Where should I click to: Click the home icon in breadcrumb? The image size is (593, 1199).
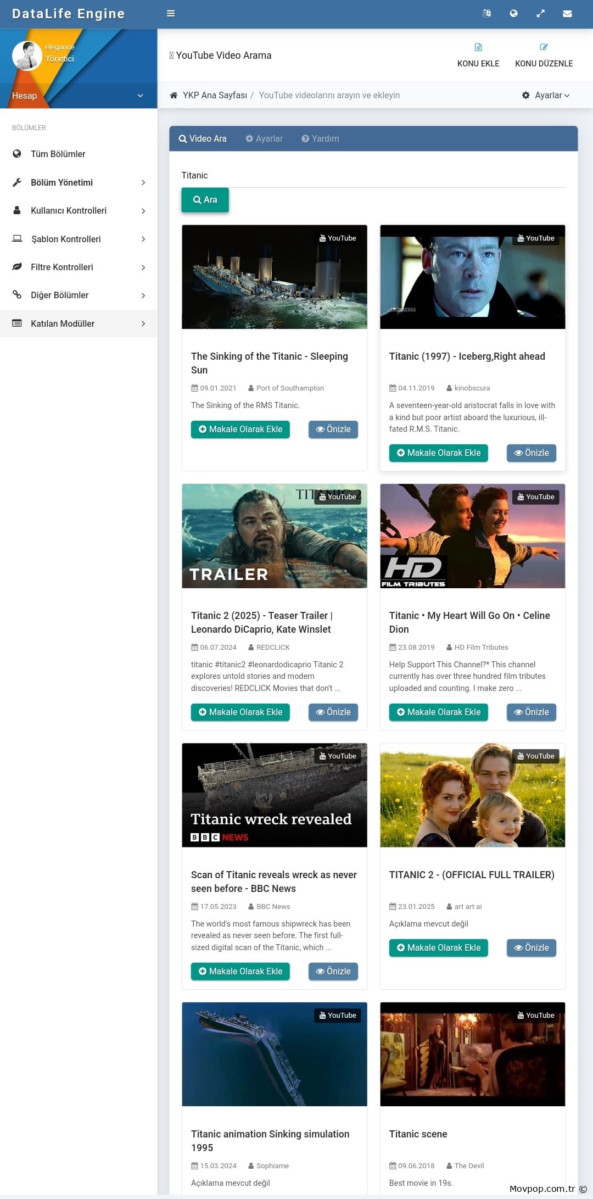[x=174, y=95]
